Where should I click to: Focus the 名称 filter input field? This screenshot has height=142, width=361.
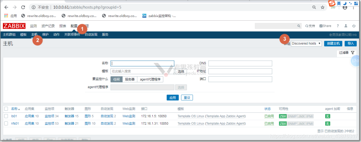pyautogui.click(x=142, y=63)
